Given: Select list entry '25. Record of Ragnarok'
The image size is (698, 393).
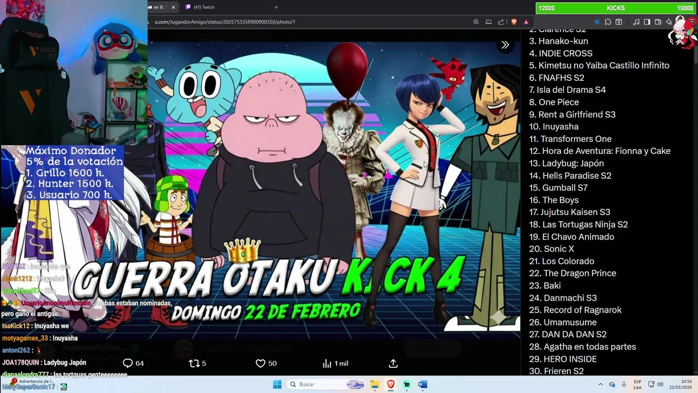Looking at the screenshot, I should tap(575, 310).
